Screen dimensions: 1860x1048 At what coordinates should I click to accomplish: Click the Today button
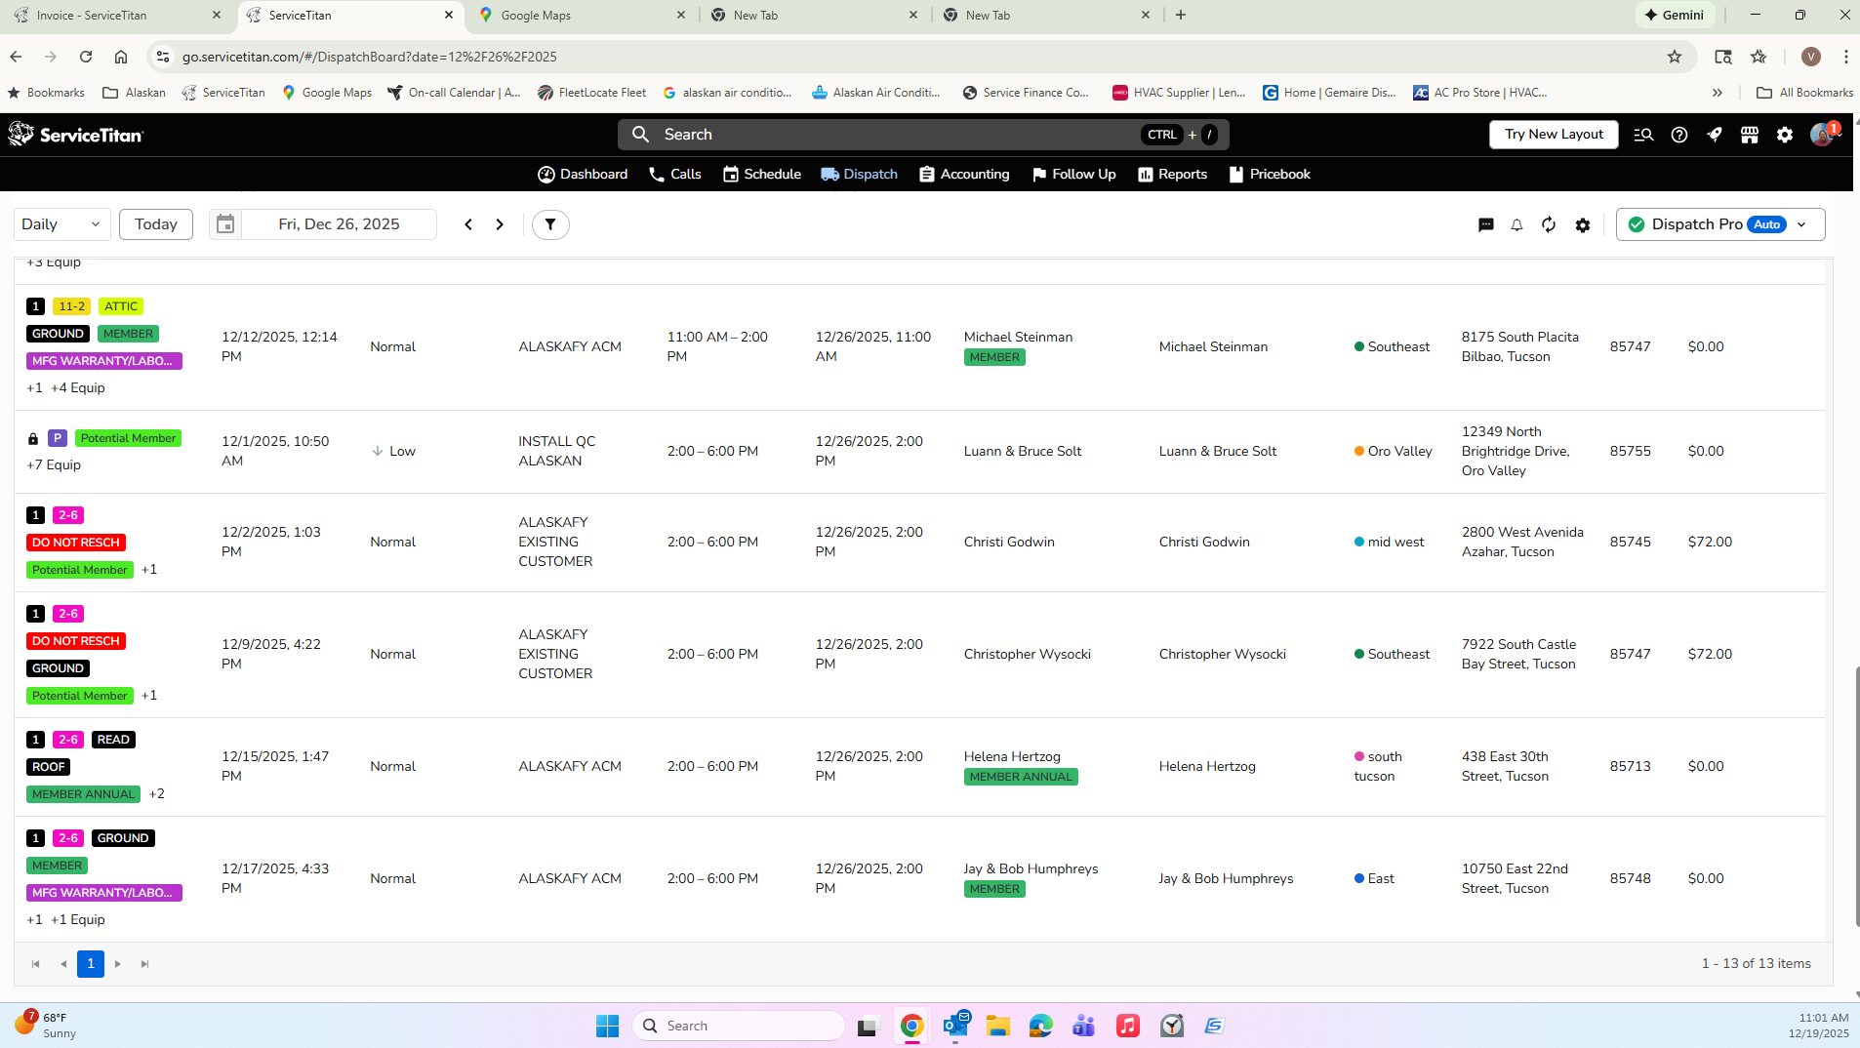pyautogui.click(x=156, y=224)
